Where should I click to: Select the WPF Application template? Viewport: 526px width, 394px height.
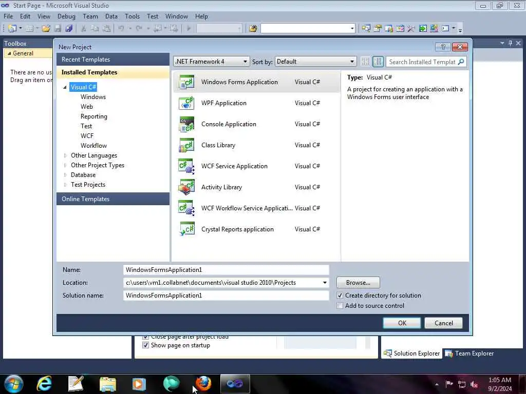257,103
